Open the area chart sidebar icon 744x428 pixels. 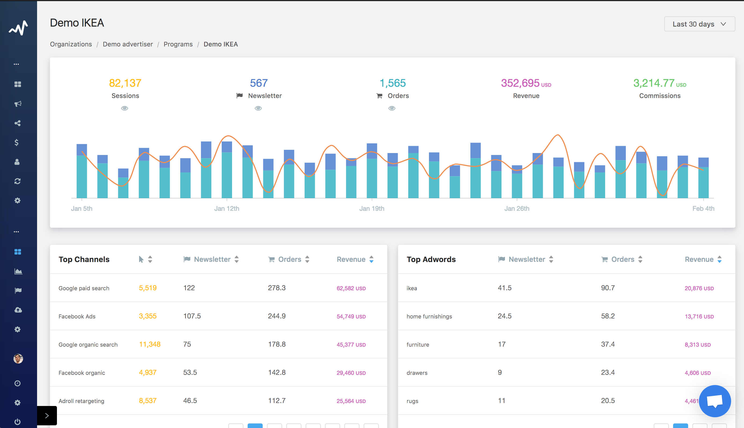click(x=18, y=271)
